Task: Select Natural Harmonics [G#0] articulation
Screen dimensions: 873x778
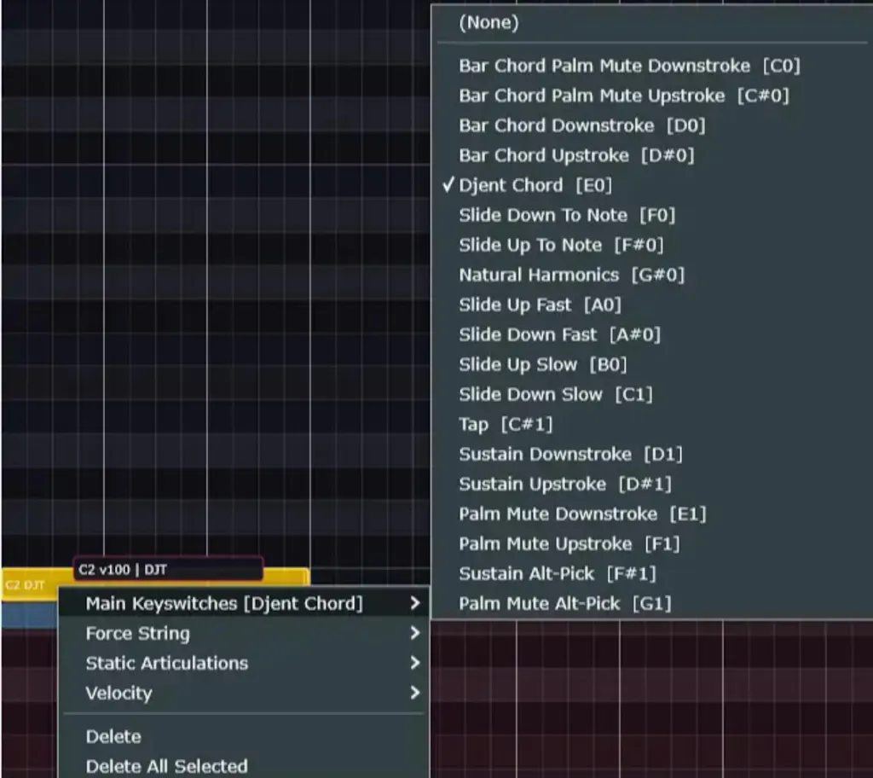Action: point(571,275)
